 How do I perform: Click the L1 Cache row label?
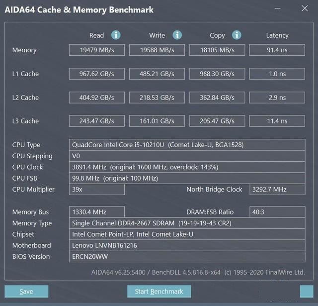tap(25, 74)
